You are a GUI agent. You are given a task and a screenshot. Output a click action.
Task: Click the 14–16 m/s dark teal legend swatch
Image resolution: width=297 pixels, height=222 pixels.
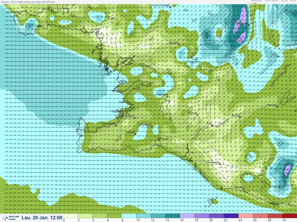coord(173,216)
